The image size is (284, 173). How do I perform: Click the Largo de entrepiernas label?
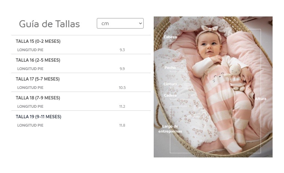[170, 129]
